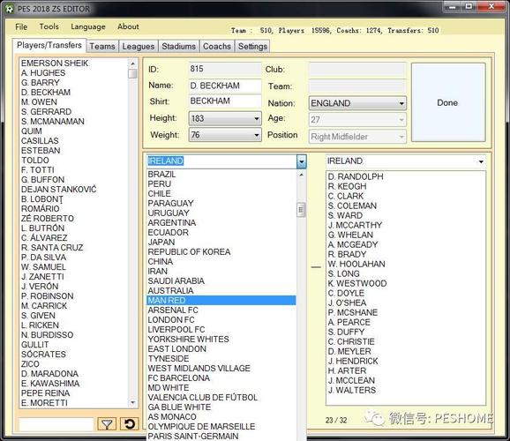Image resolution: width=510 pixels, height=441 pixels.
Task: Select J. O'SHEA in Ireland squad
Action: (x=406, y=303)
